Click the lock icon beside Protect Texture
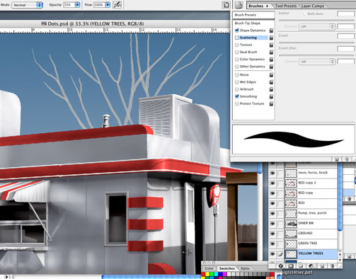The width and height of the screenshot is (356, 279). (x=271, y=103)
